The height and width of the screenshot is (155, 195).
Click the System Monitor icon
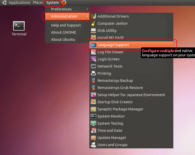pos(93,116)
